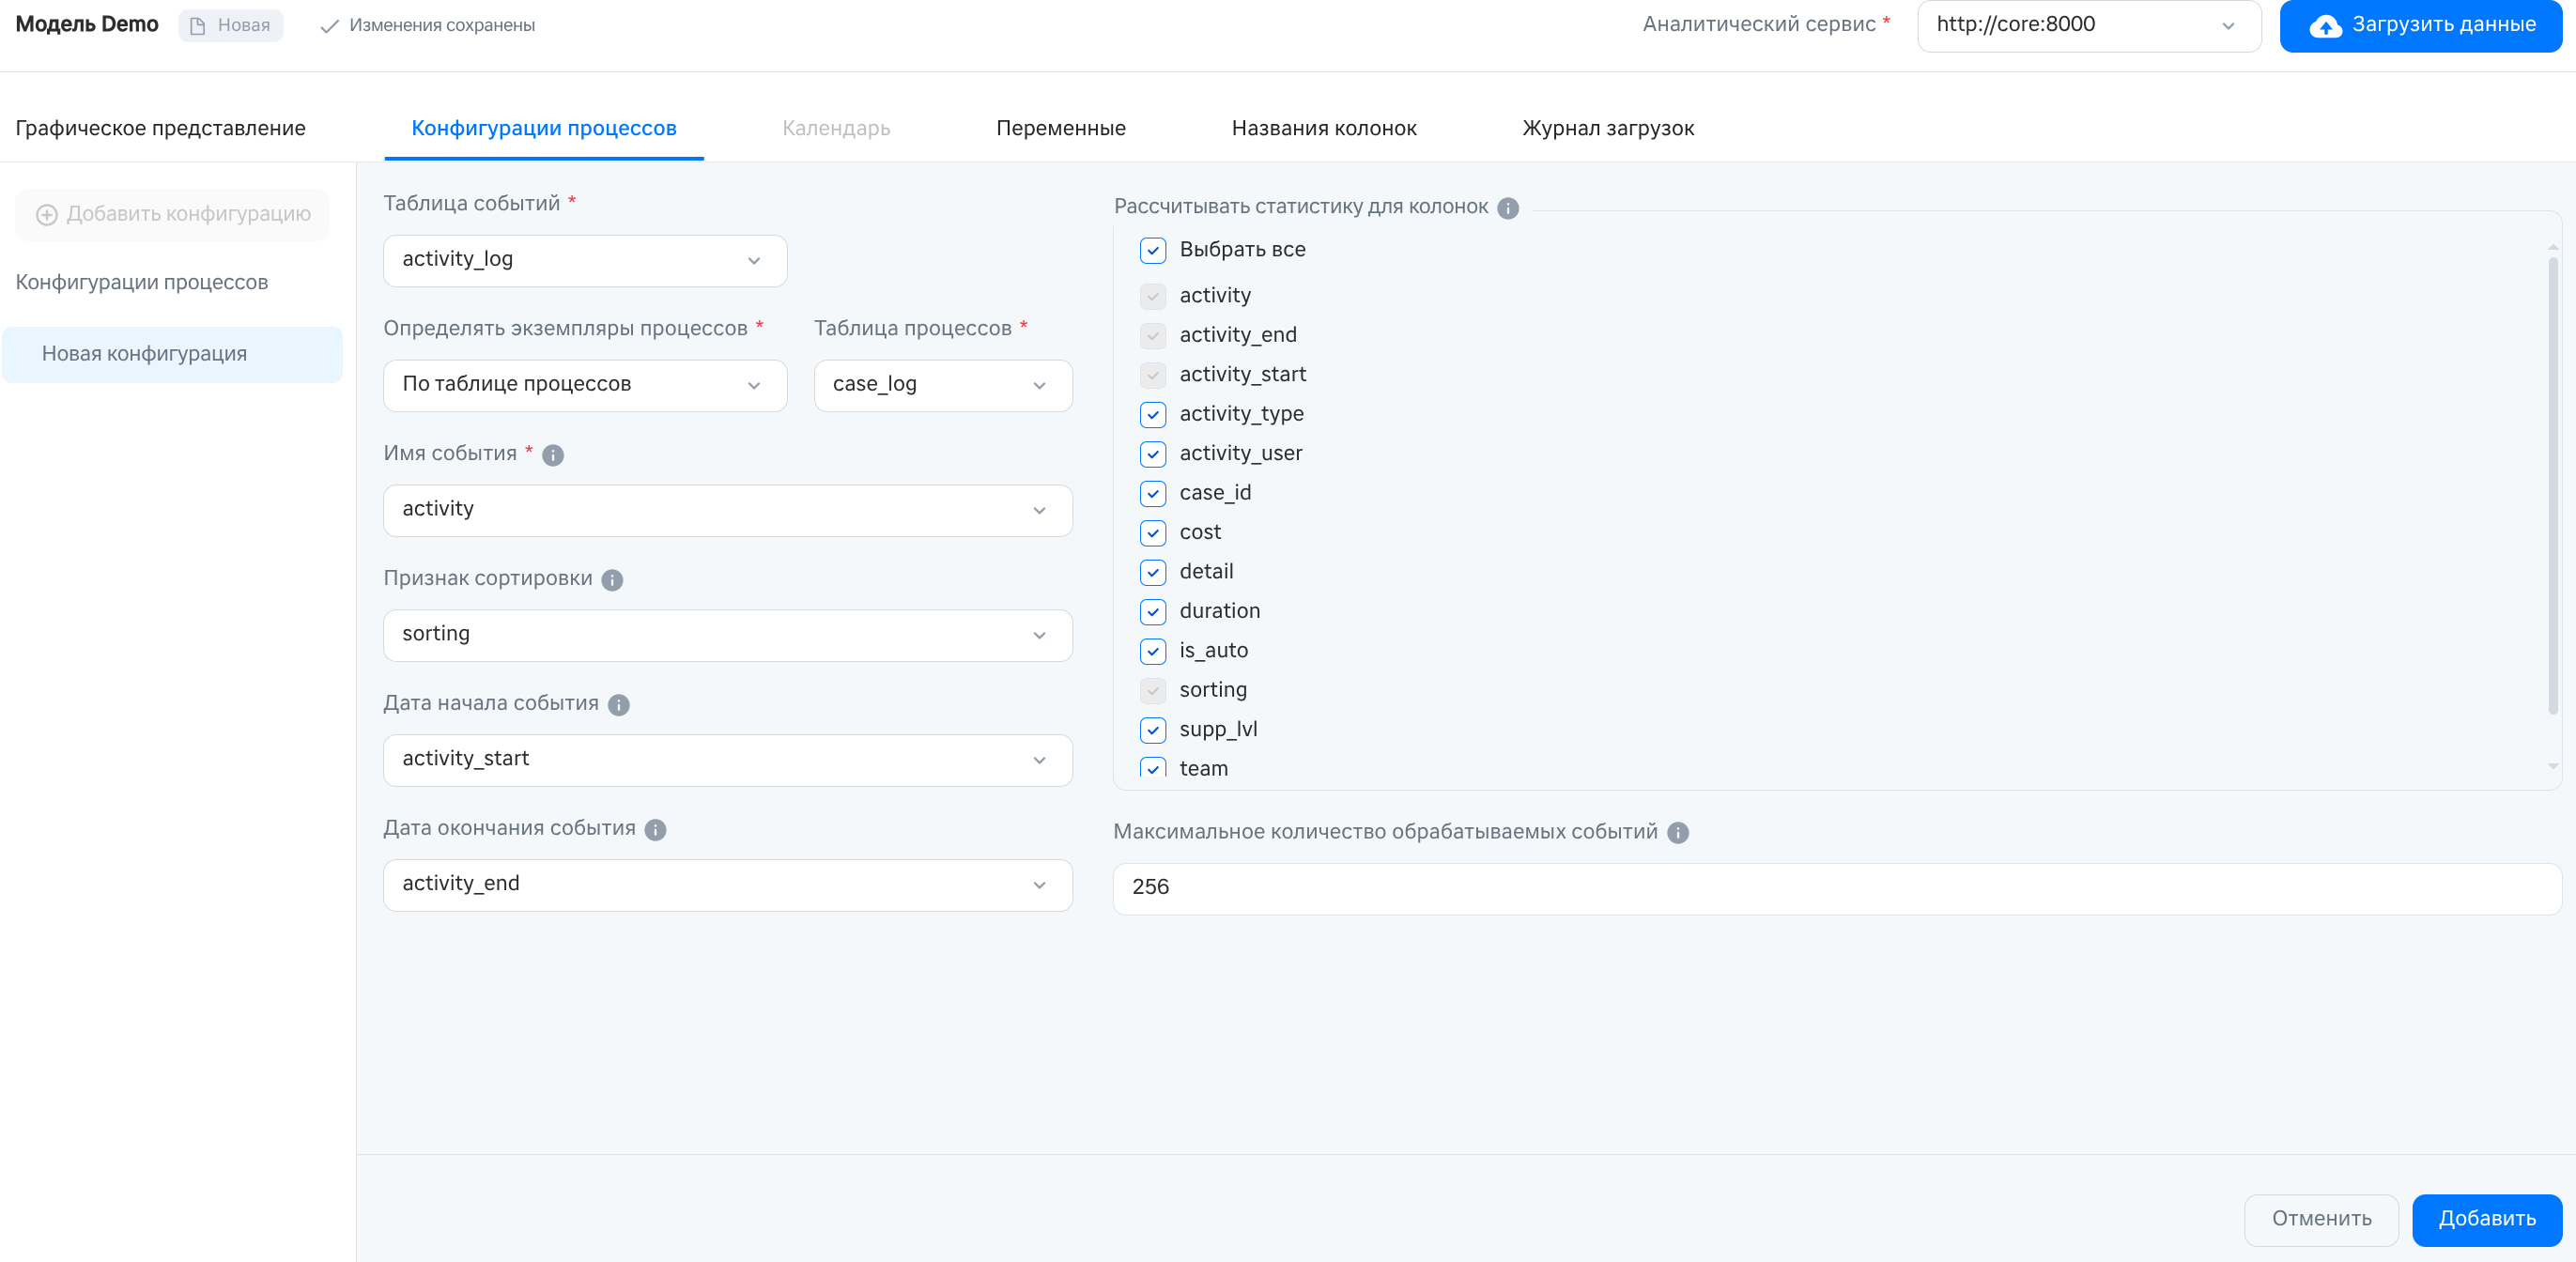Open the Признак сортировки dropdown

coord(728,635)
